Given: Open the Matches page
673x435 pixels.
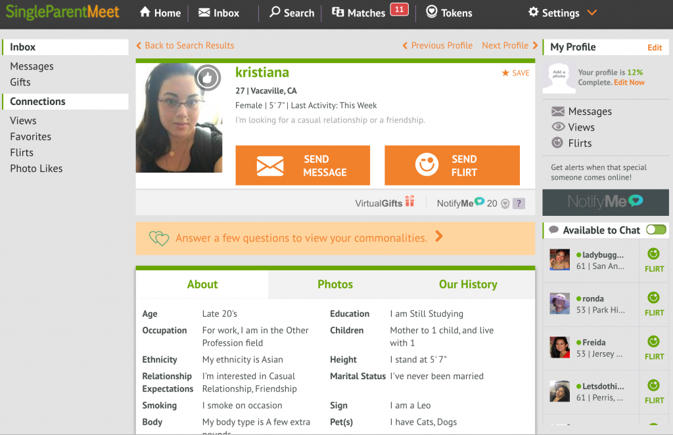Looking at the screenshot, I should 358,13.
